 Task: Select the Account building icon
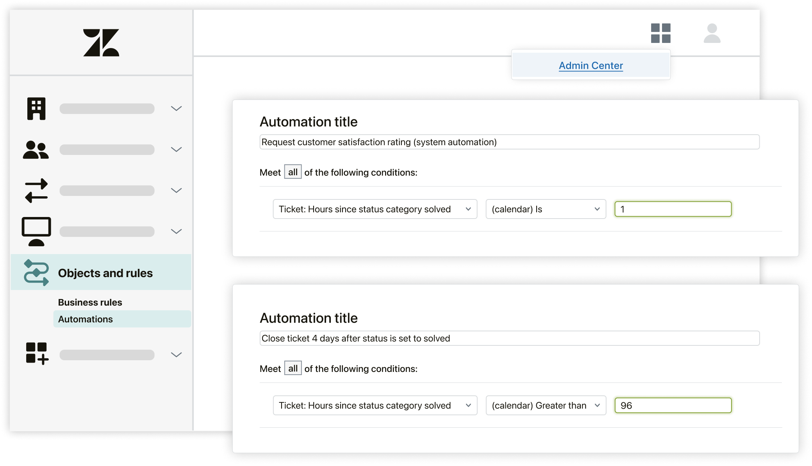tap(36, 108)
